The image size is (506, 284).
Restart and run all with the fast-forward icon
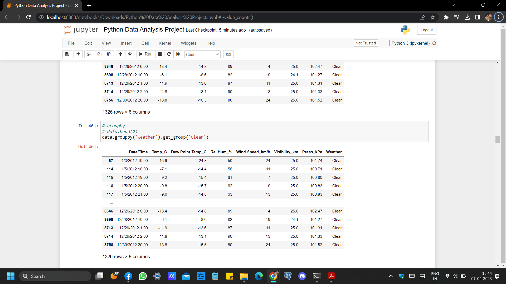coord(178,54)
